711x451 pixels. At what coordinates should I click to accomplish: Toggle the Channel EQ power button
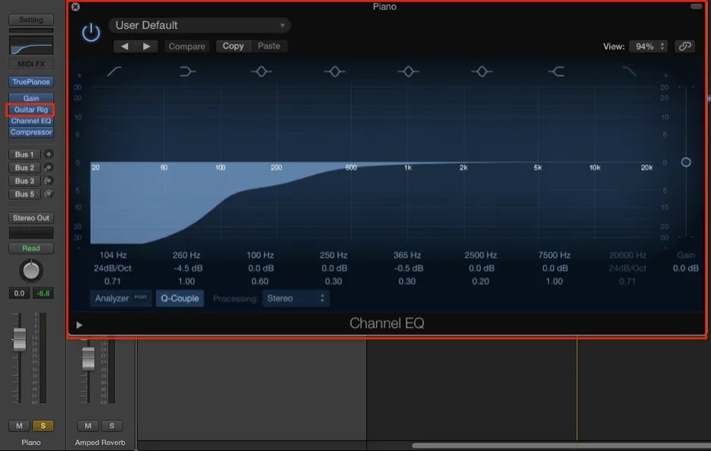click(91, 33)
